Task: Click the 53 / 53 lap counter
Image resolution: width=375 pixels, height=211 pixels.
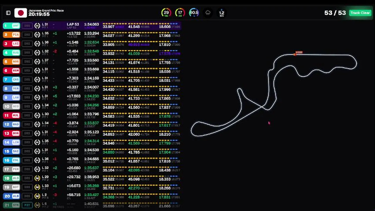Action: click(x=335, y=13)
